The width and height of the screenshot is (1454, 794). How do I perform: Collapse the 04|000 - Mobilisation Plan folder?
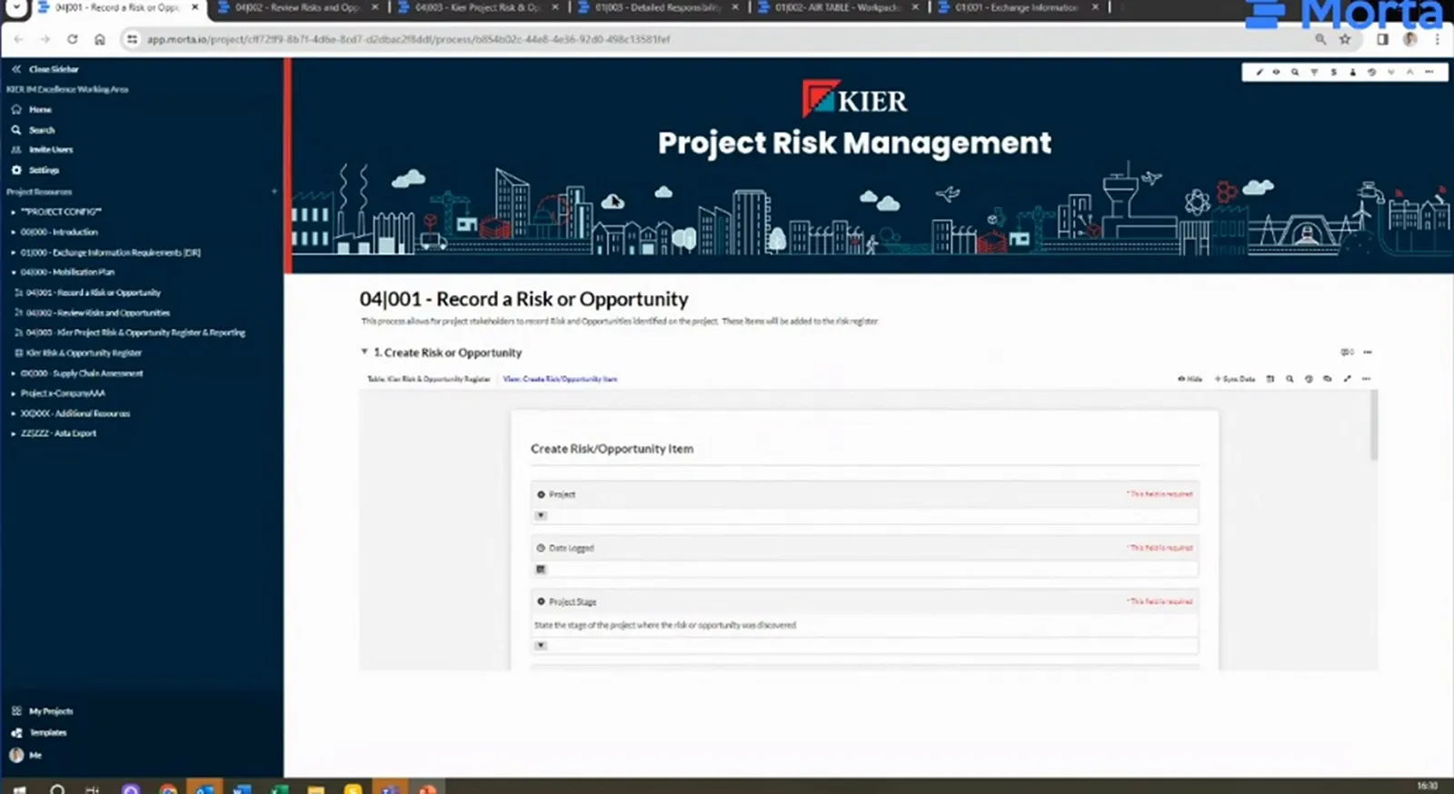tap(13, 273)
